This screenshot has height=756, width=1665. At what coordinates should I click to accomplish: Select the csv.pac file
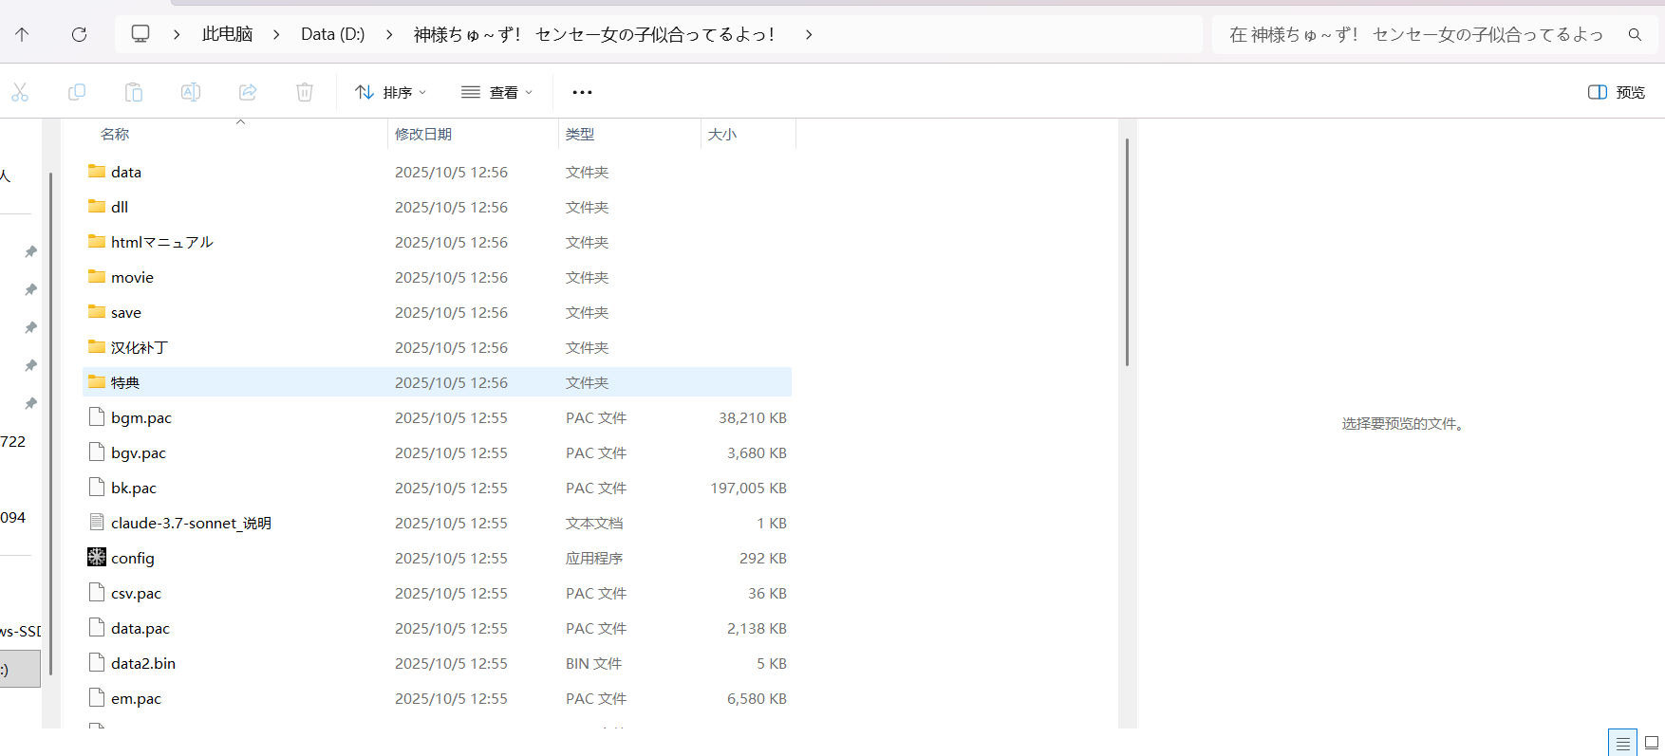click(x=437, y=593)
